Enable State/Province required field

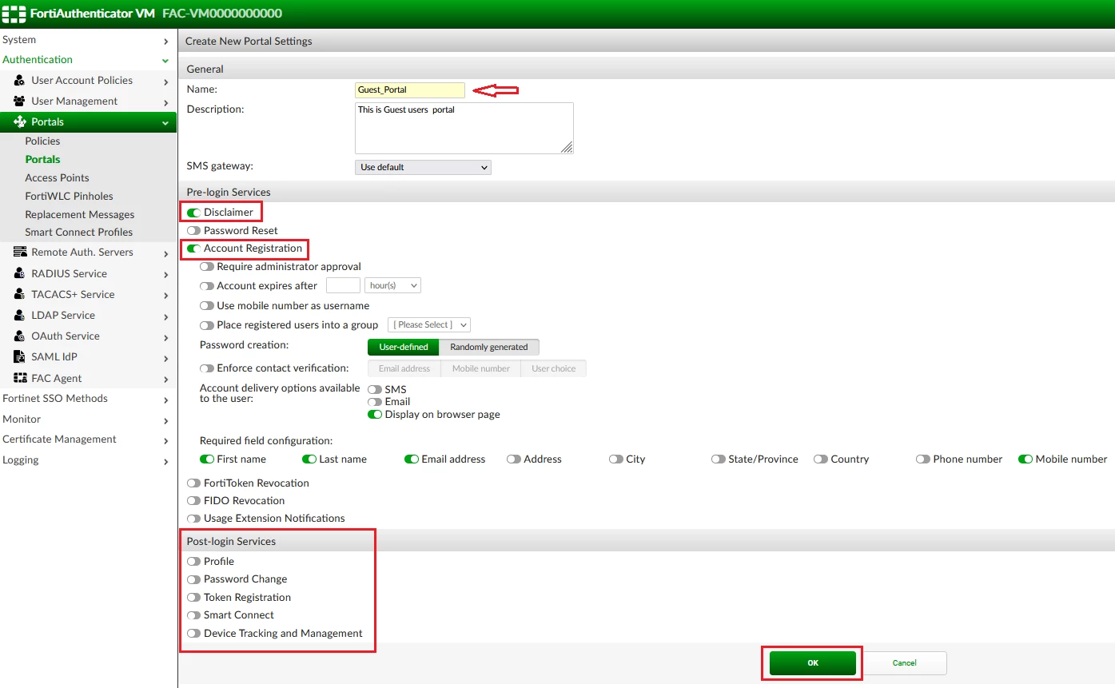(x=718, y=459)
